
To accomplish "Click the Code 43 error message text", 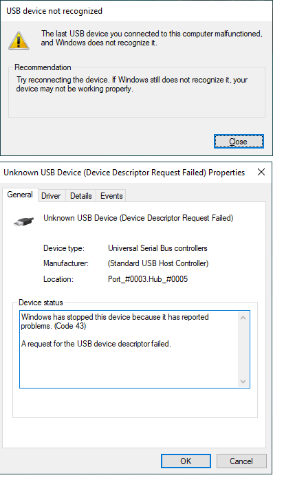I will [115, 321].
